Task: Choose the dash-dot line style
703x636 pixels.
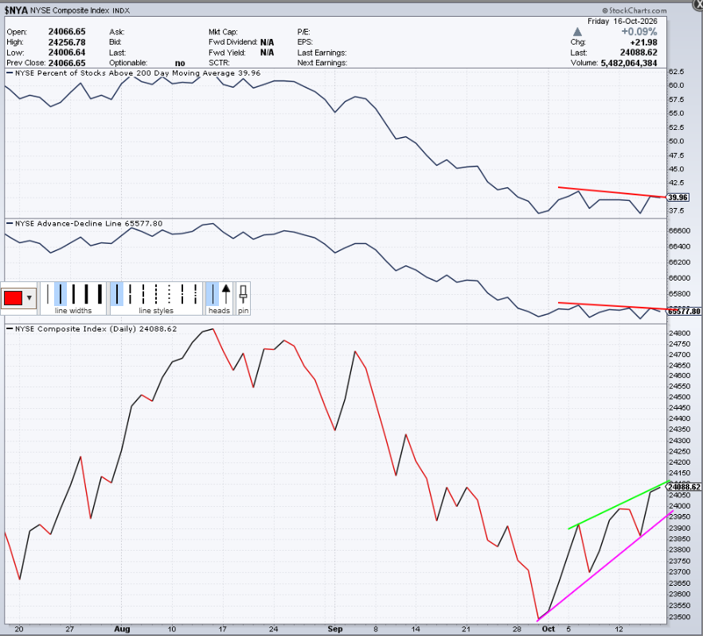Action: [182, 294]
